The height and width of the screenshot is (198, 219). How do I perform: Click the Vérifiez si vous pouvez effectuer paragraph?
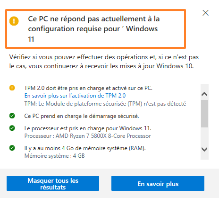coord(104,62)
